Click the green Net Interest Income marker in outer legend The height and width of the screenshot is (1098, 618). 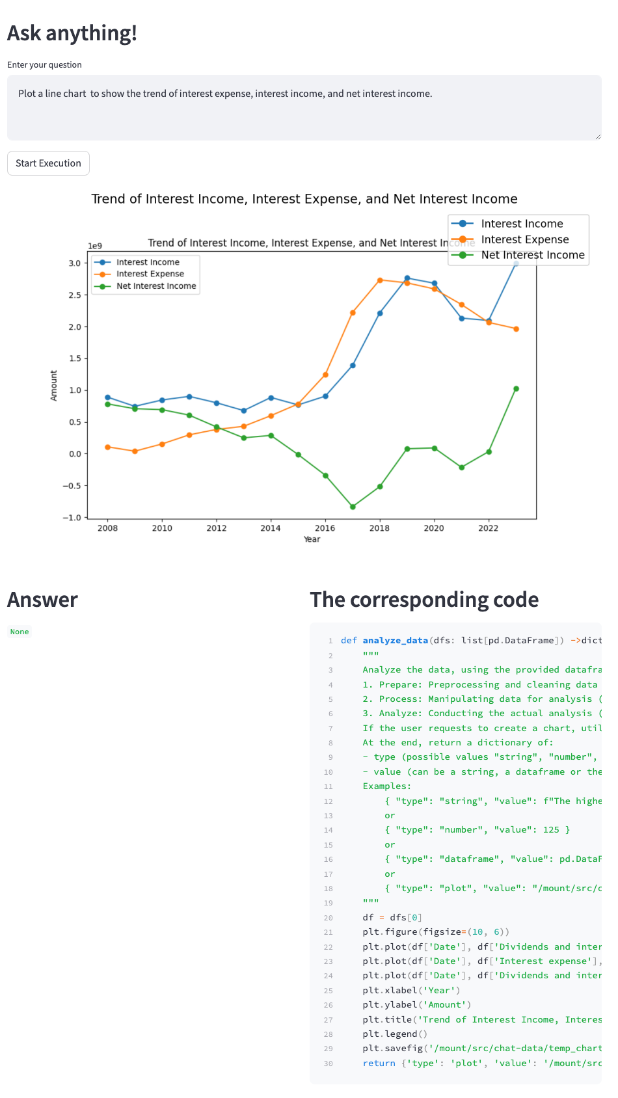(463, 255)
